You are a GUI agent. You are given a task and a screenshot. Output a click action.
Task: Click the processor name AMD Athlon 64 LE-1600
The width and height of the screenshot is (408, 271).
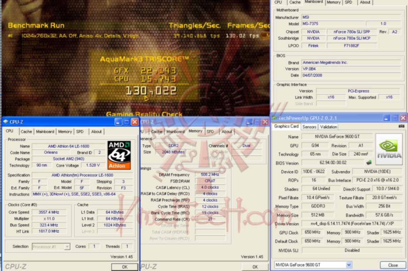[69, 146]
